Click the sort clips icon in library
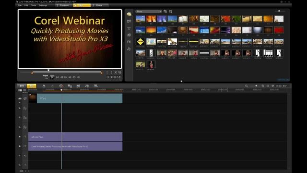307x173 pixels. pos(170,12)
